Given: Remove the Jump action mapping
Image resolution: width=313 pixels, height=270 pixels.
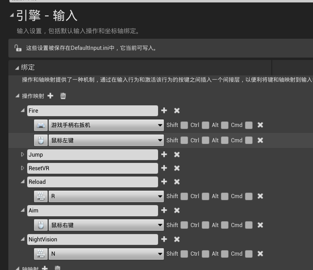Looking at the screenshot, I should click(177, 155).
